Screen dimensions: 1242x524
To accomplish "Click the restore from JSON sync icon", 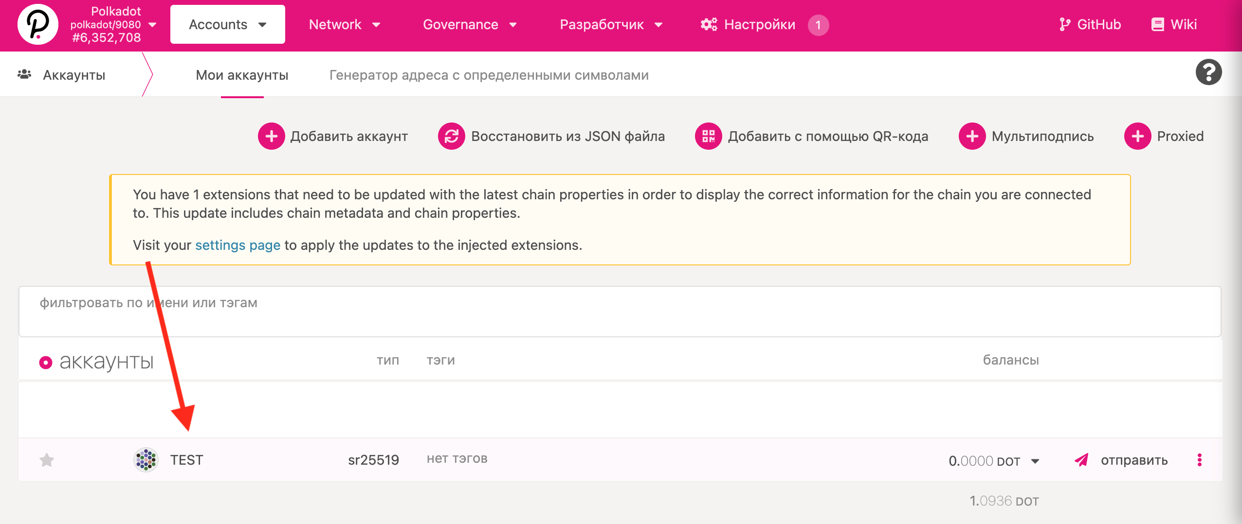I will 451,136.
